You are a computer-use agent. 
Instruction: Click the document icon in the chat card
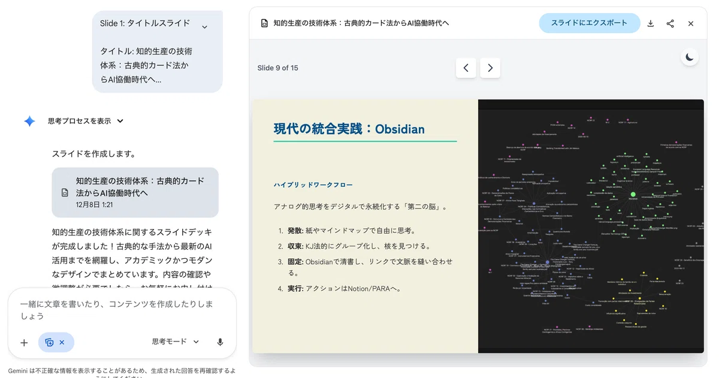(65, 193)
